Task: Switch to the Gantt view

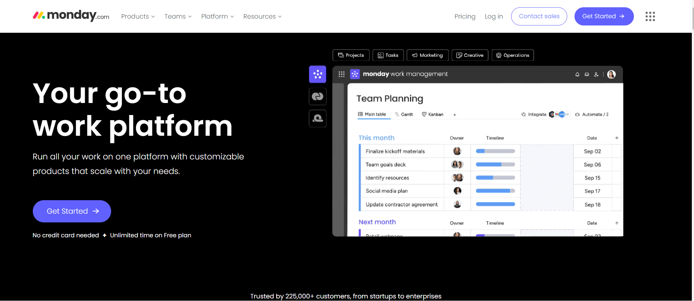Action: click(x=404, y=114)
